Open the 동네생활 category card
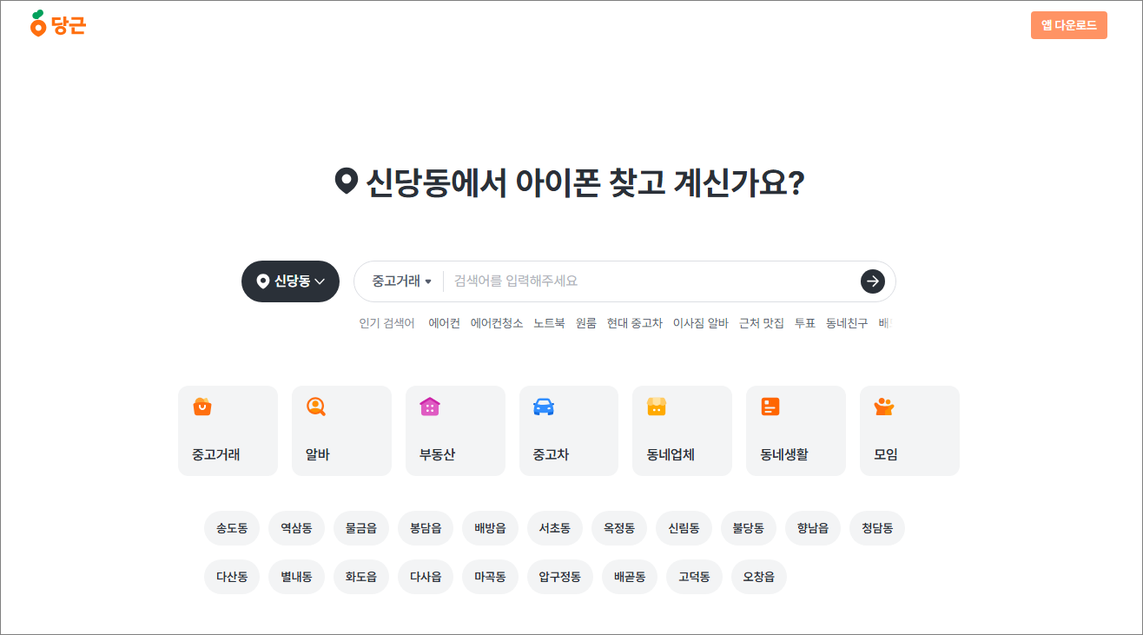The width and height of the screenshot is (1143, 635). pyautogui.click(x=796, y=431)
